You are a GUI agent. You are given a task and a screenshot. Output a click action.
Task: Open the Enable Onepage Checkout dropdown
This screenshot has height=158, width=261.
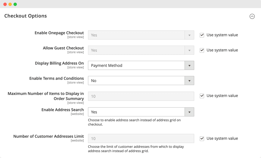pyautogui.click(x=141, y=35)
